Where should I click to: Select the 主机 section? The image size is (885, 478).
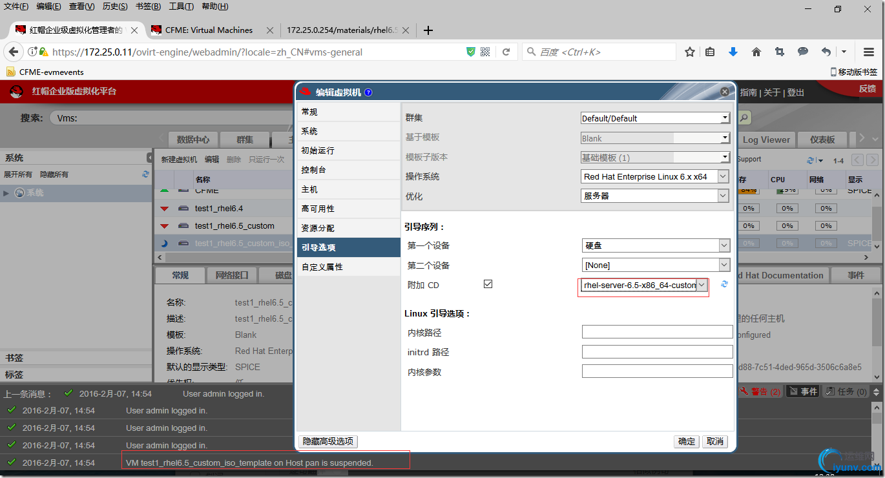[349, 189]
